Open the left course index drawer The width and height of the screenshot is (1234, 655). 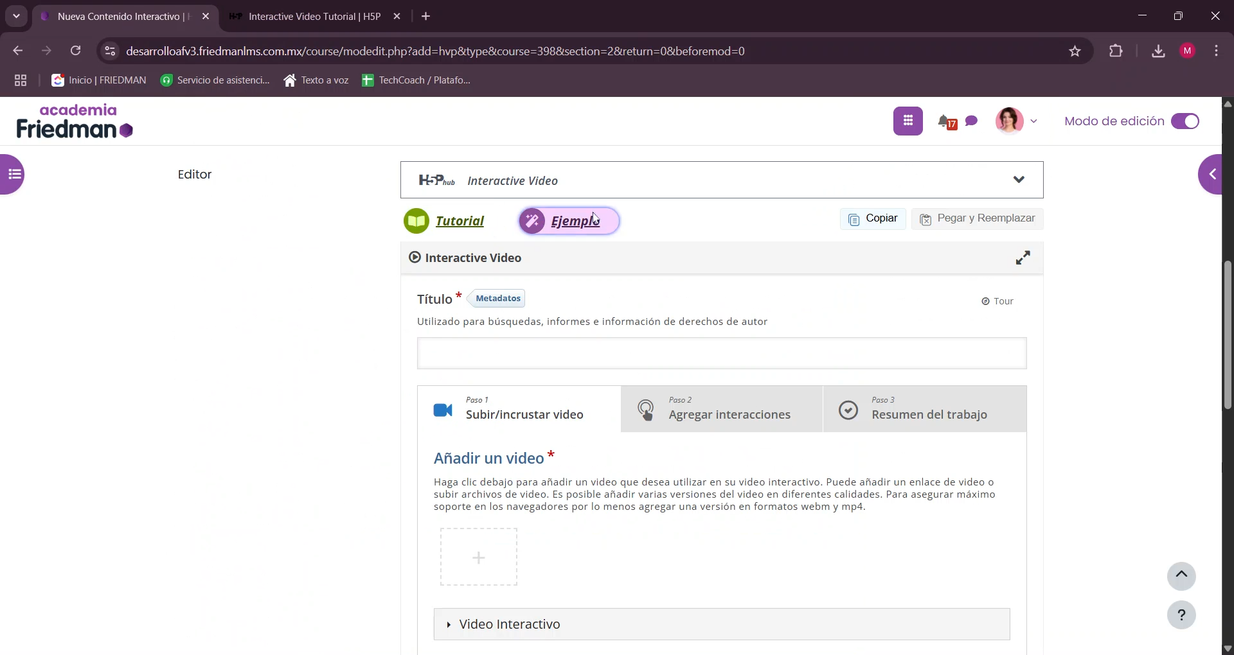[x=13, y=174]
